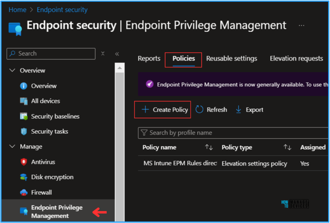Sort by Policy type arrows
Viewport: 330px width, 223px height.
click(x=287, y=147)
